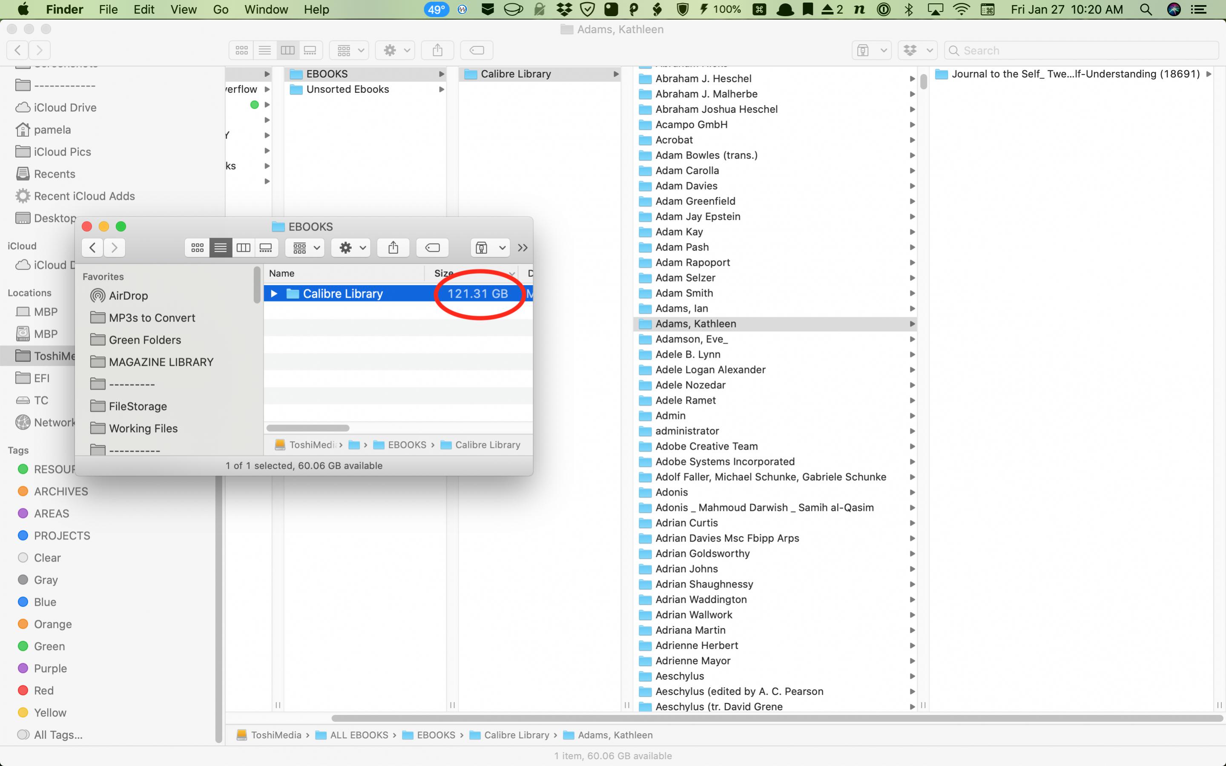This screenshot has width=1226, height=766.
Task: Filter by AREAS purple tag
Action: click(43, 513)
